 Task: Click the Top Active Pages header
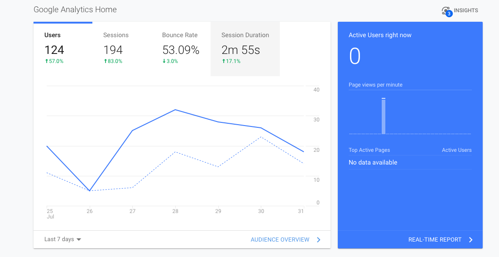(369, 150)
